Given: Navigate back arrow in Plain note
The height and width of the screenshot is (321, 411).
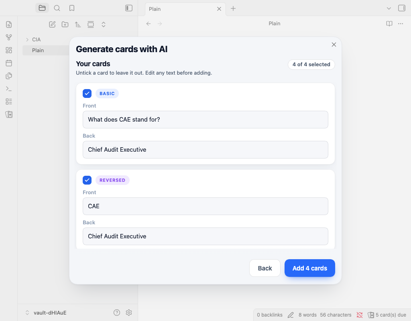Looking at the screenshot, I should click(x=149, y=24).
